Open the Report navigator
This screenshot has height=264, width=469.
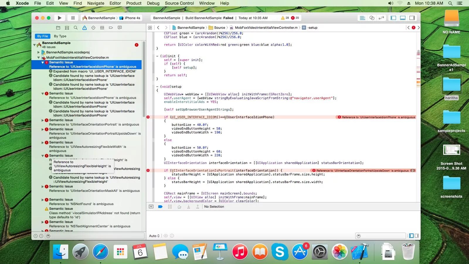[x=120, y=28]
